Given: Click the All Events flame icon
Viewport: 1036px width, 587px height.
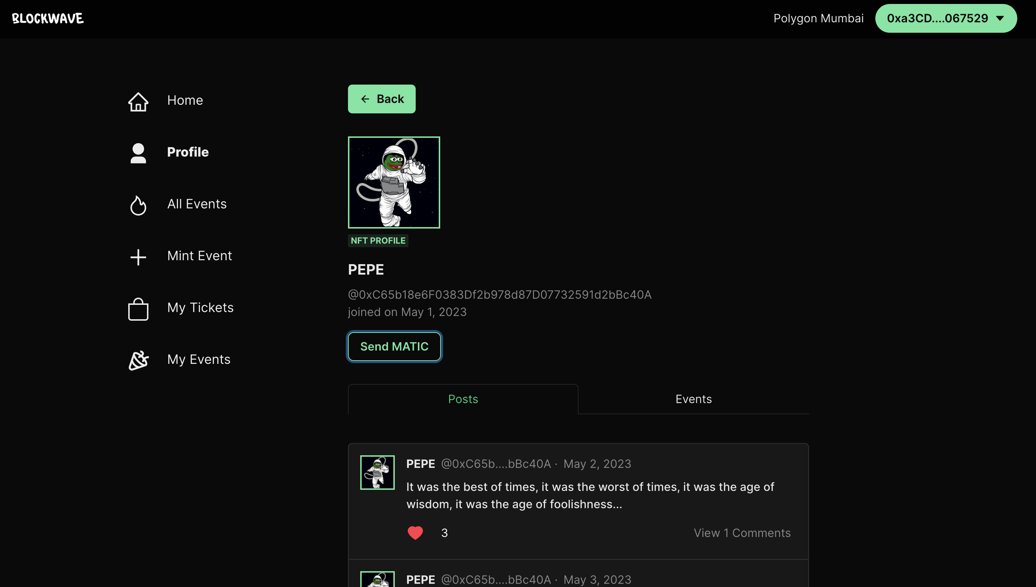Looking at the screenshot, I should pos(138,205).
